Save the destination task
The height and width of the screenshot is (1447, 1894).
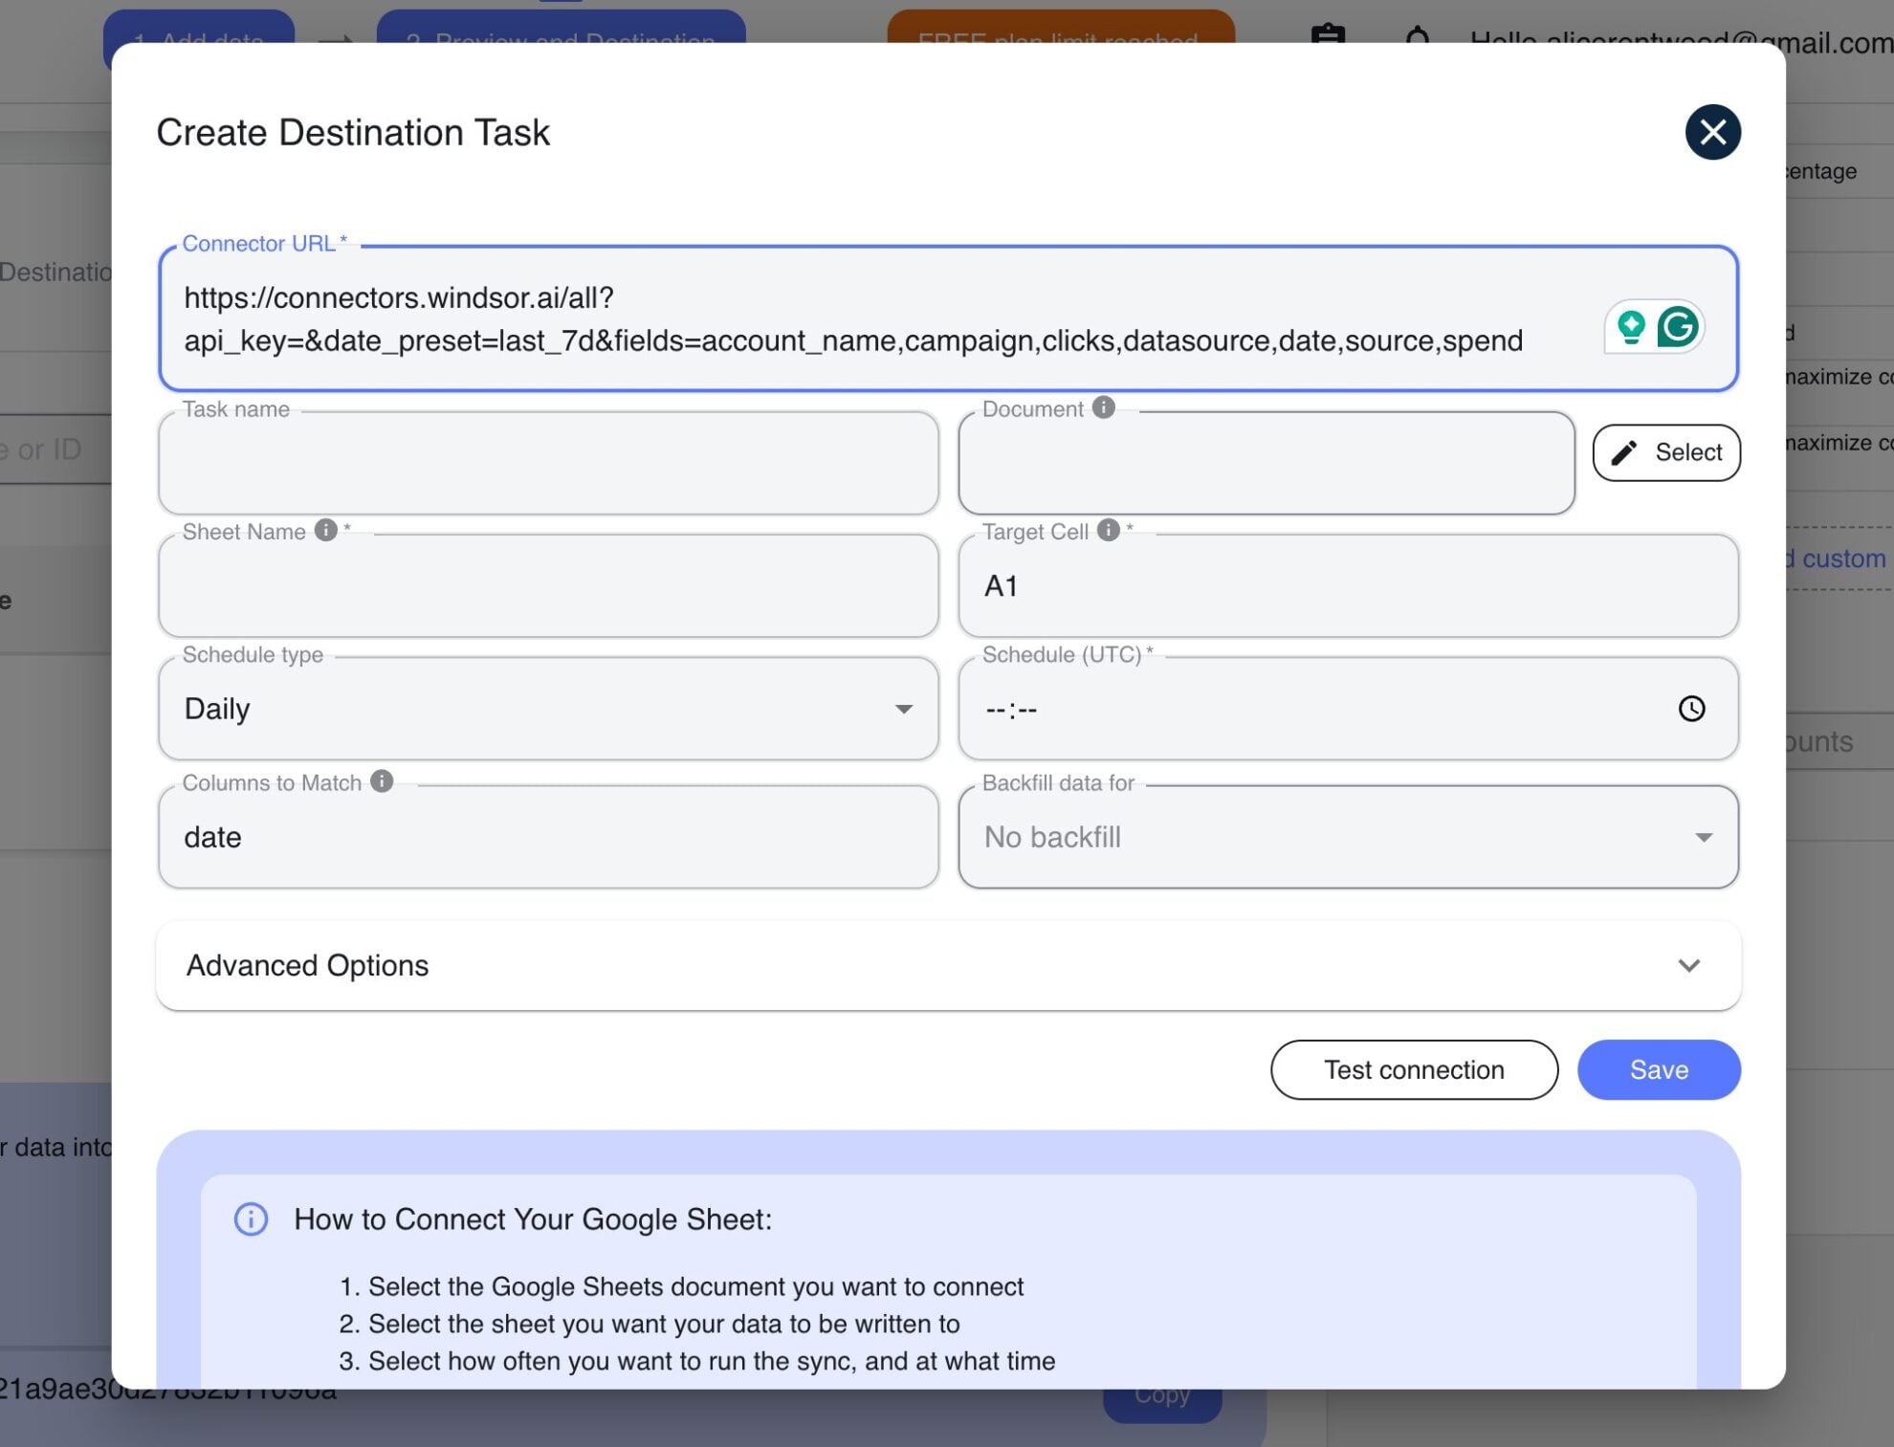1659,1069
